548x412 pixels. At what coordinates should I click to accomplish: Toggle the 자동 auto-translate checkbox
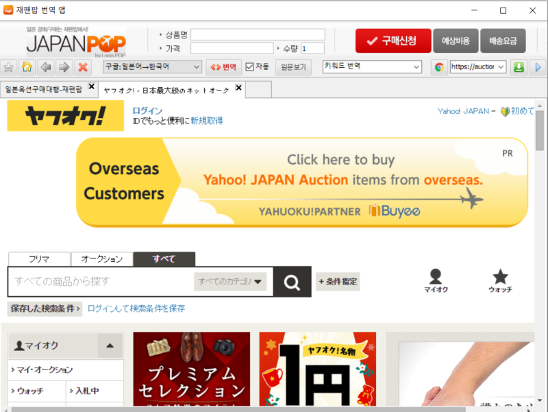(x=249, y=66)
